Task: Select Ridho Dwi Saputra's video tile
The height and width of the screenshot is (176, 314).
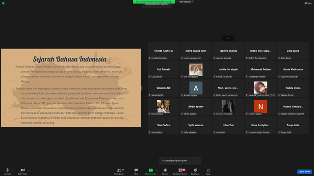Action: click(x=261, y=51)
